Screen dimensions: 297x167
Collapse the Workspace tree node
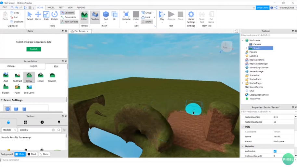[242, 40]
